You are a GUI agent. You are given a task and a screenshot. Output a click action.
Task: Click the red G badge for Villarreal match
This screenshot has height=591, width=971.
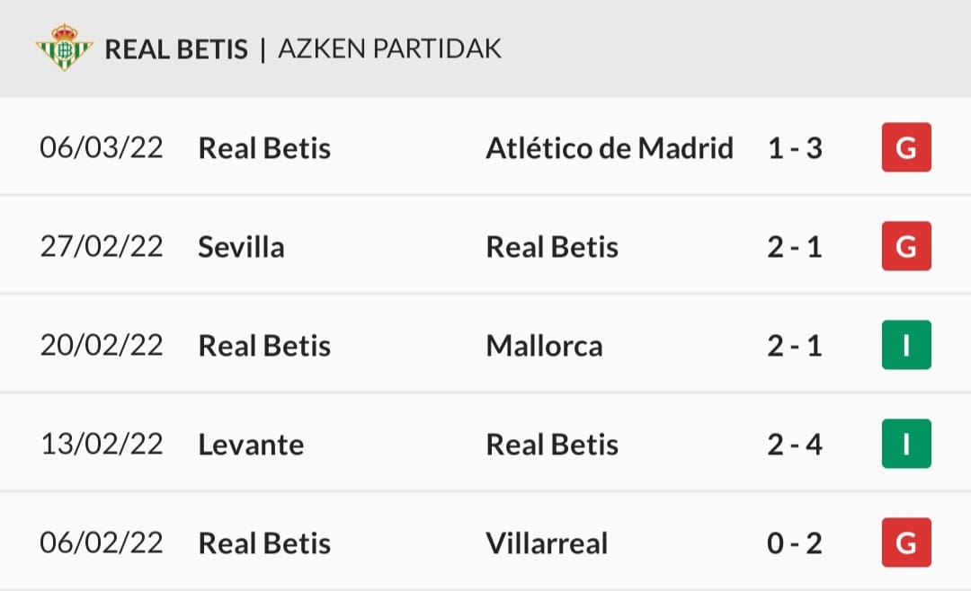[906, 542]
